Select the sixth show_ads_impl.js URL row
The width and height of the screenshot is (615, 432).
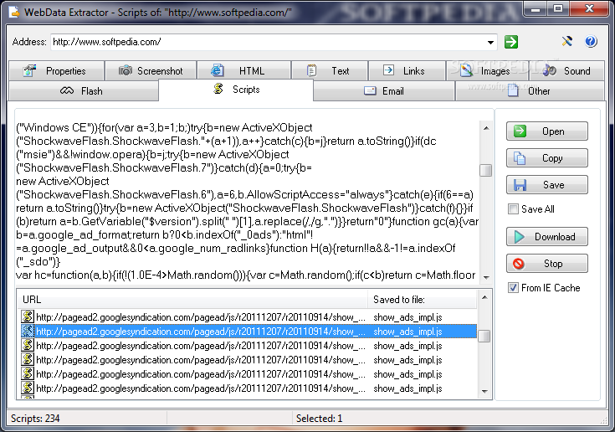249,388
